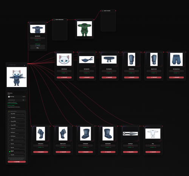Click the gray pill under the blue shorts title
This screenshot has height=176, width=189.
[177, 71]
